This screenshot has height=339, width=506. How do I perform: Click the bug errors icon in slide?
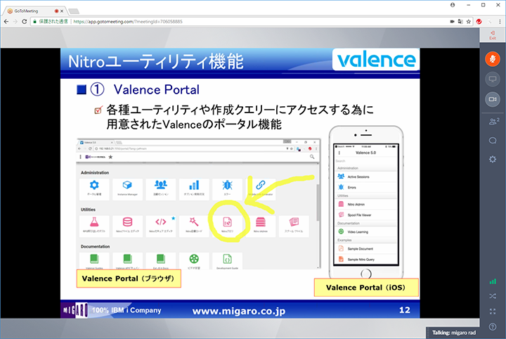tap(227, 185)
